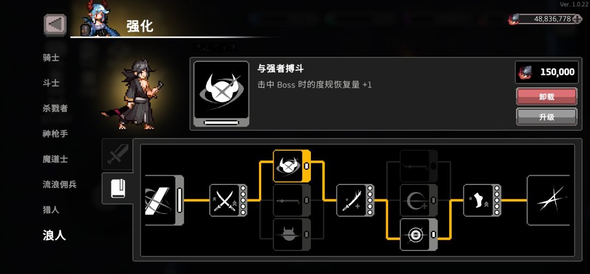Select the locked horned helmet skill node

point(292,235)
